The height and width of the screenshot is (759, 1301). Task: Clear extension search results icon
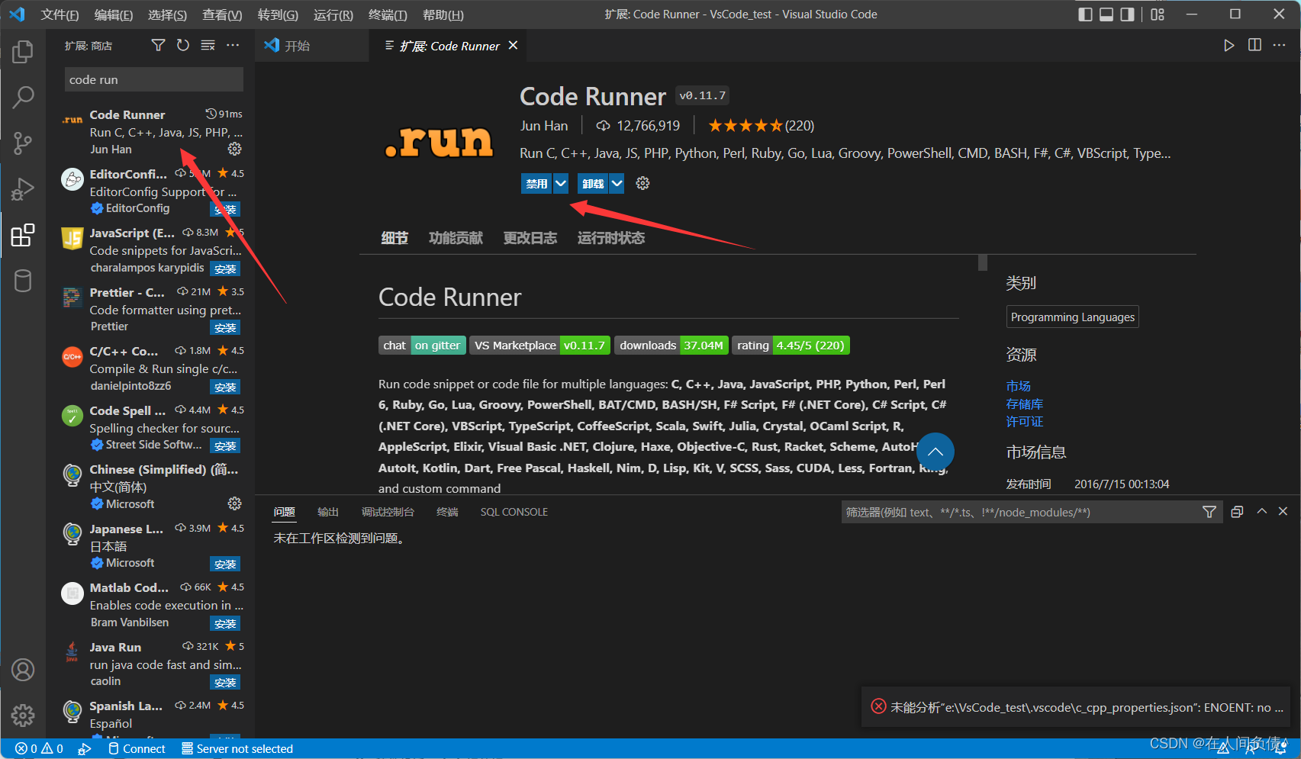point(208,45)
